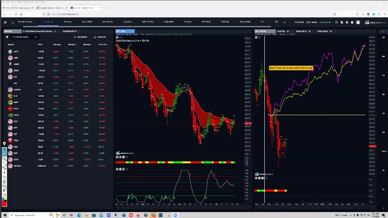Select the pen tool in annotation toolbar
This screenshot has width=388, height=218.
4,159
